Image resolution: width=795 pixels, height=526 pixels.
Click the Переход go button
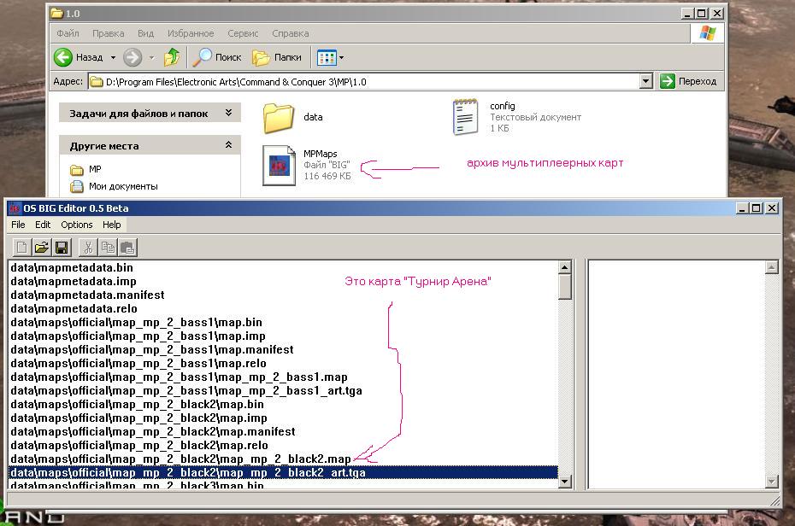pos(688,81)
